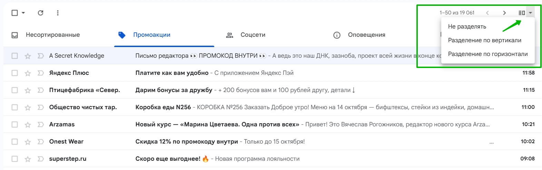Choose "Не разделять" menu option
The height and width of the screenshot is (170, 542).
[x=467, y=26]
